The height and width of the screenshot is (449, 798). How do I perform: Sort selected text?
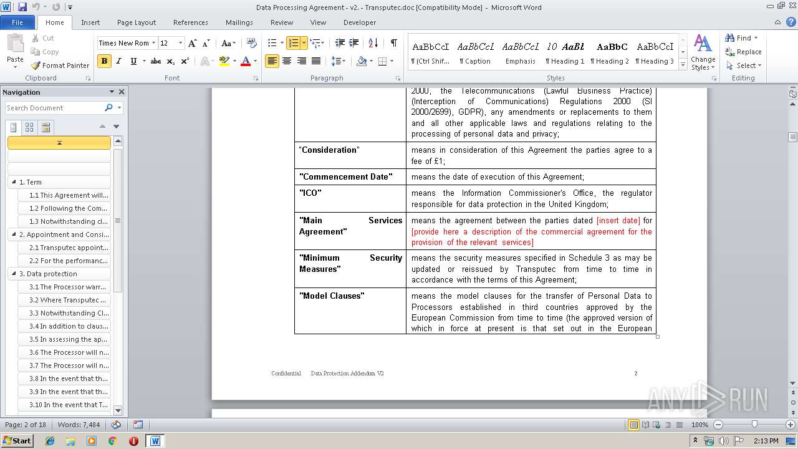click(373, 43)
